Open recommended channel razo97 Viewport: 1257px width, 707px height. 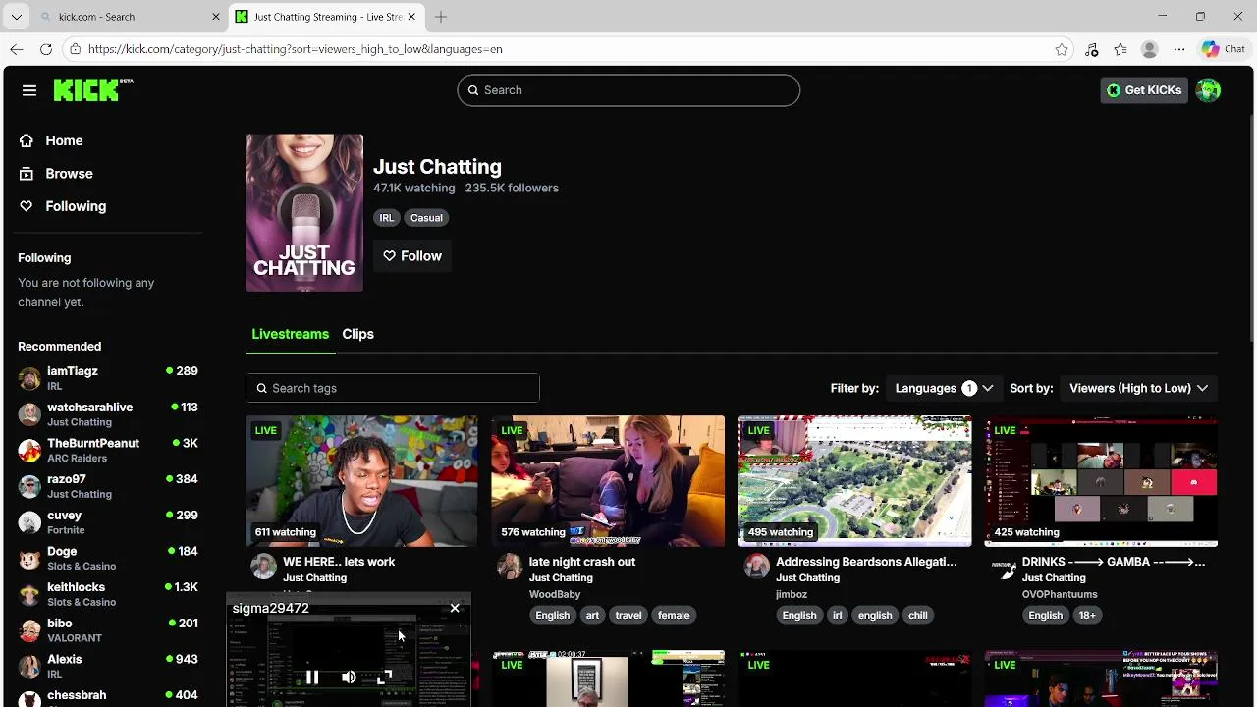108,486
